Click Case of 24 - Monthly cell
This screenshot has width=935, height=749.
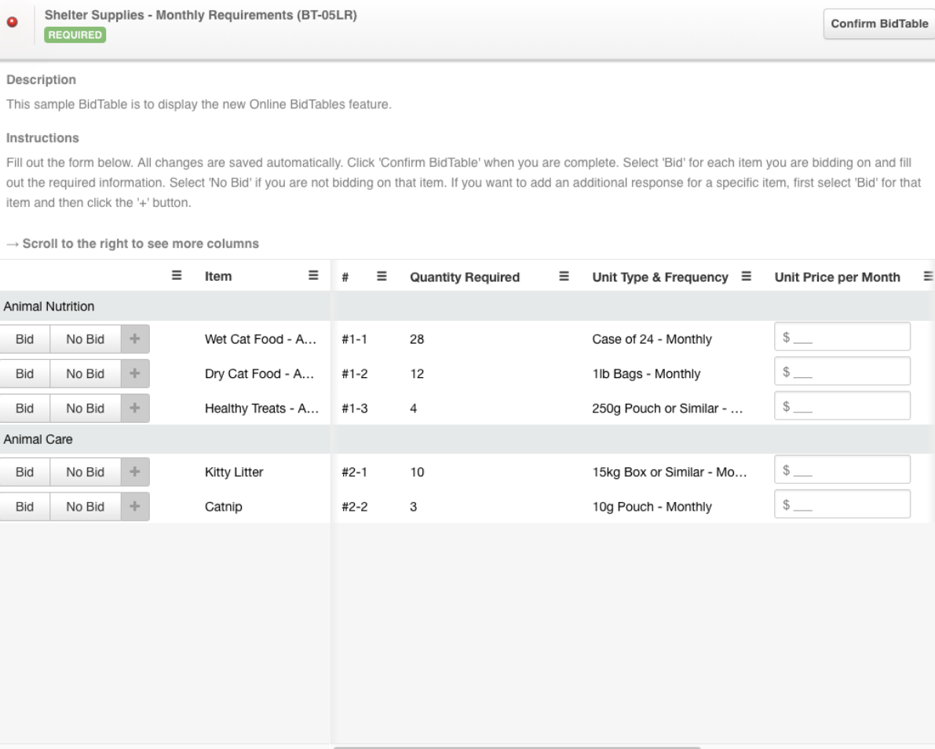(652, 339)
